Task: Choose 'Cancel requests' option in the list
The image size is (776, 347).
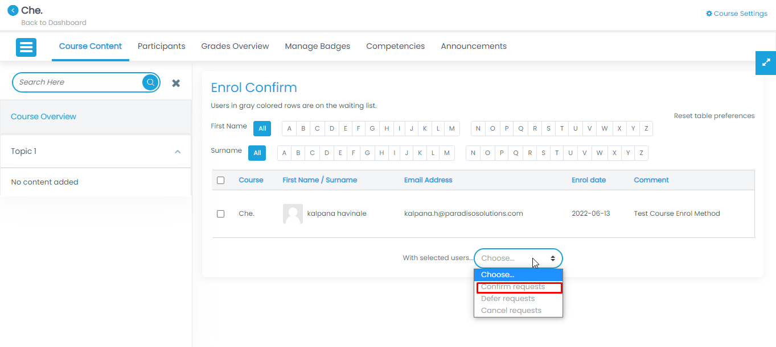Action: click(511, 311)
